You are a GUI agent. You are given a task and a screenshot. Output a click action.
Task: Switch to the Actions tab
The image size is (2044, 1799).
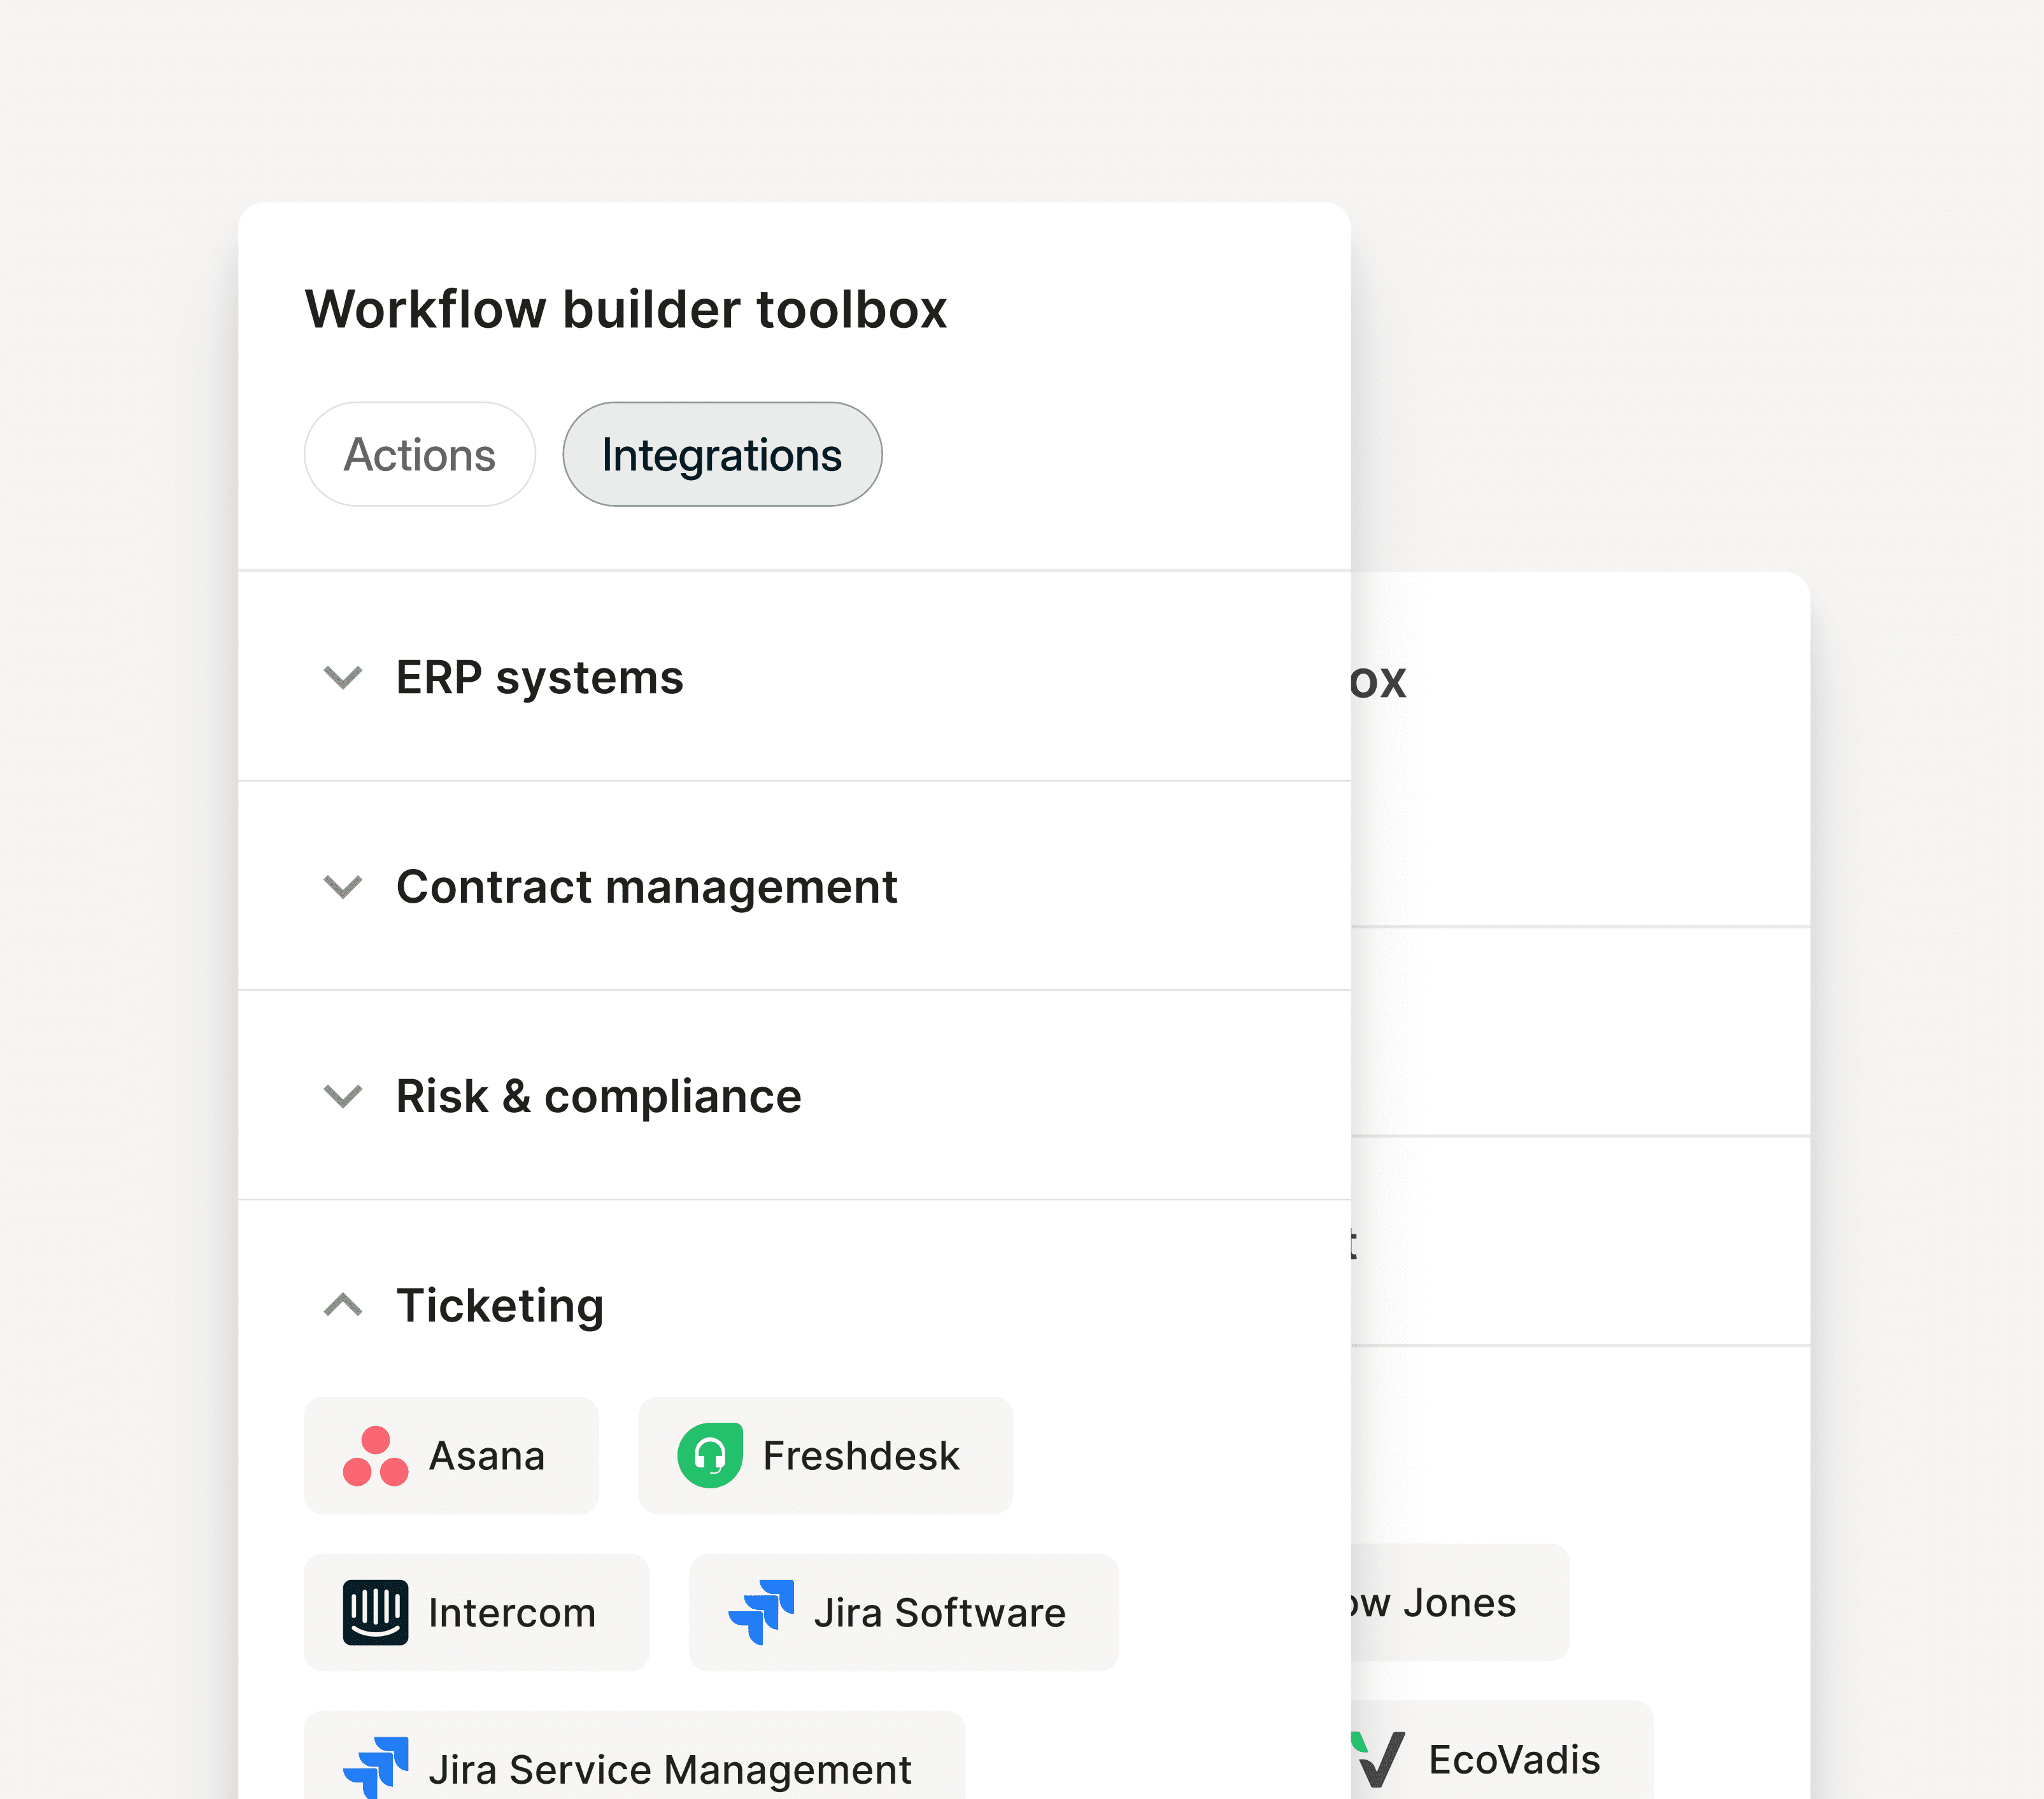coord(420,455)
